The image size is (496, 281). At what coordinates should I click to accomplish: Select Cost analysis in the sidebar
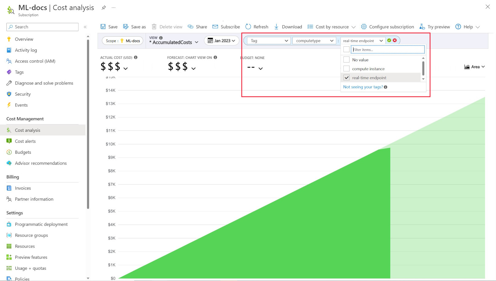42,130
